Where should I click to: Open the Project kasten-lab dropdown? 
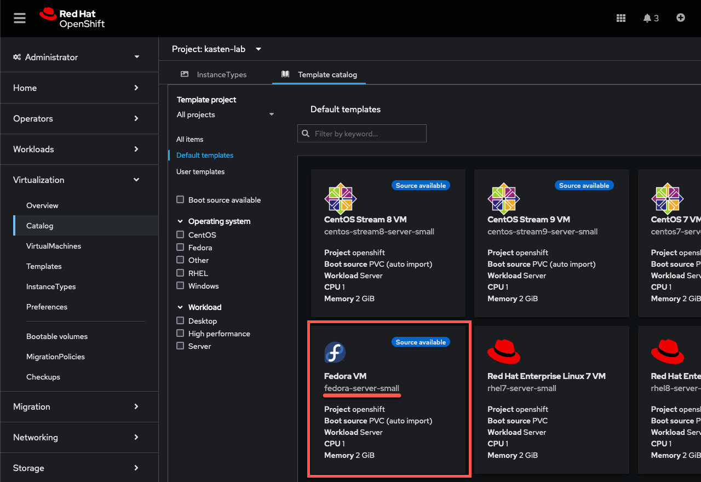217,49
